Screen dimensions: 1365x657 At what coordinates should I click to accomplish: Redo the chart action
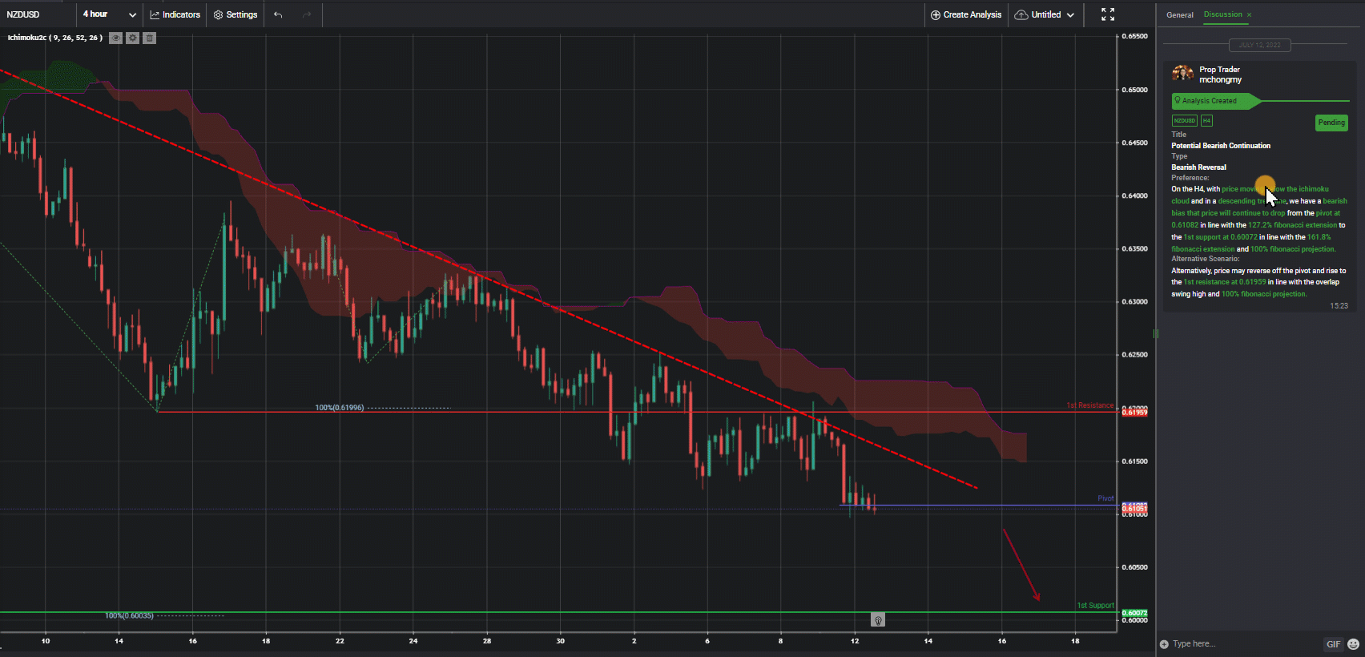(x=307, y=14)
